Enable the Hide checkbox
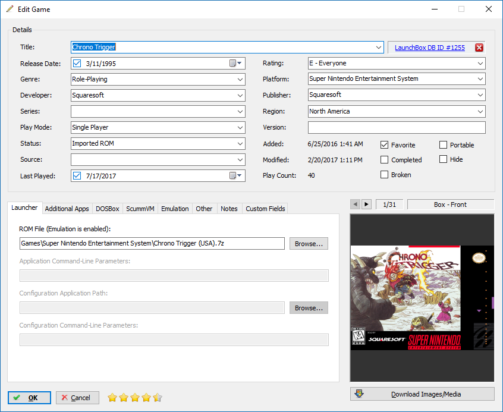 coord(443,159)
